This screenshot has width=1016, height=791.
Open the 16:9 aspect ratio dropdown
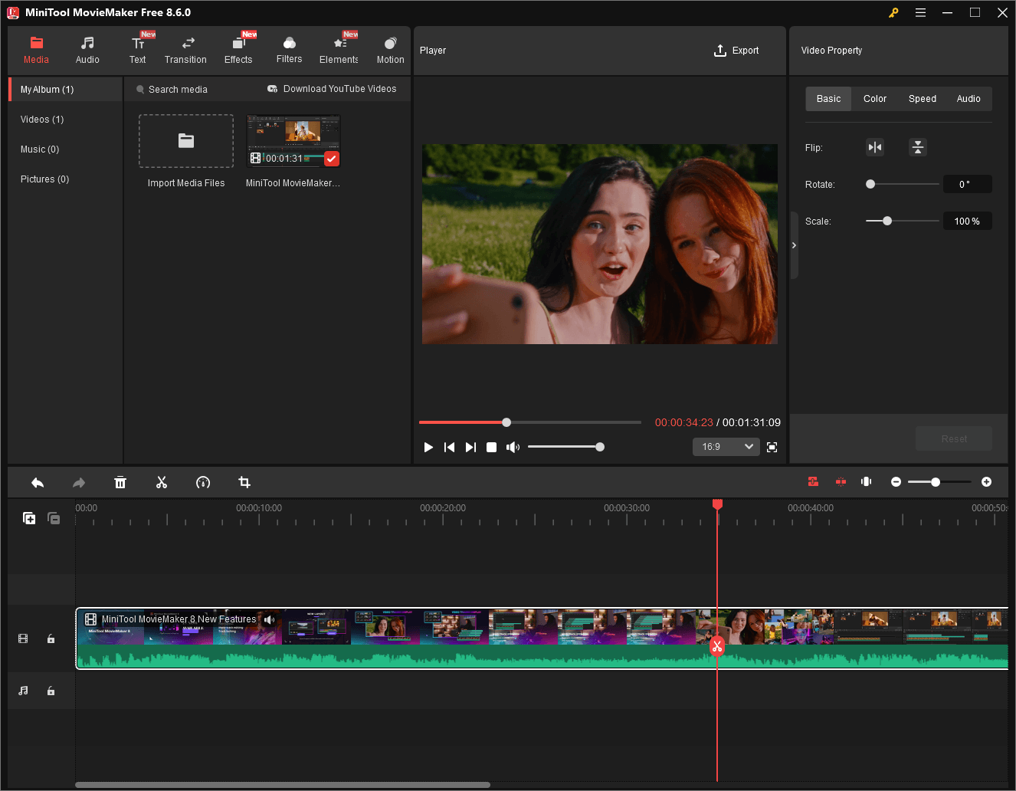point(726,447)
